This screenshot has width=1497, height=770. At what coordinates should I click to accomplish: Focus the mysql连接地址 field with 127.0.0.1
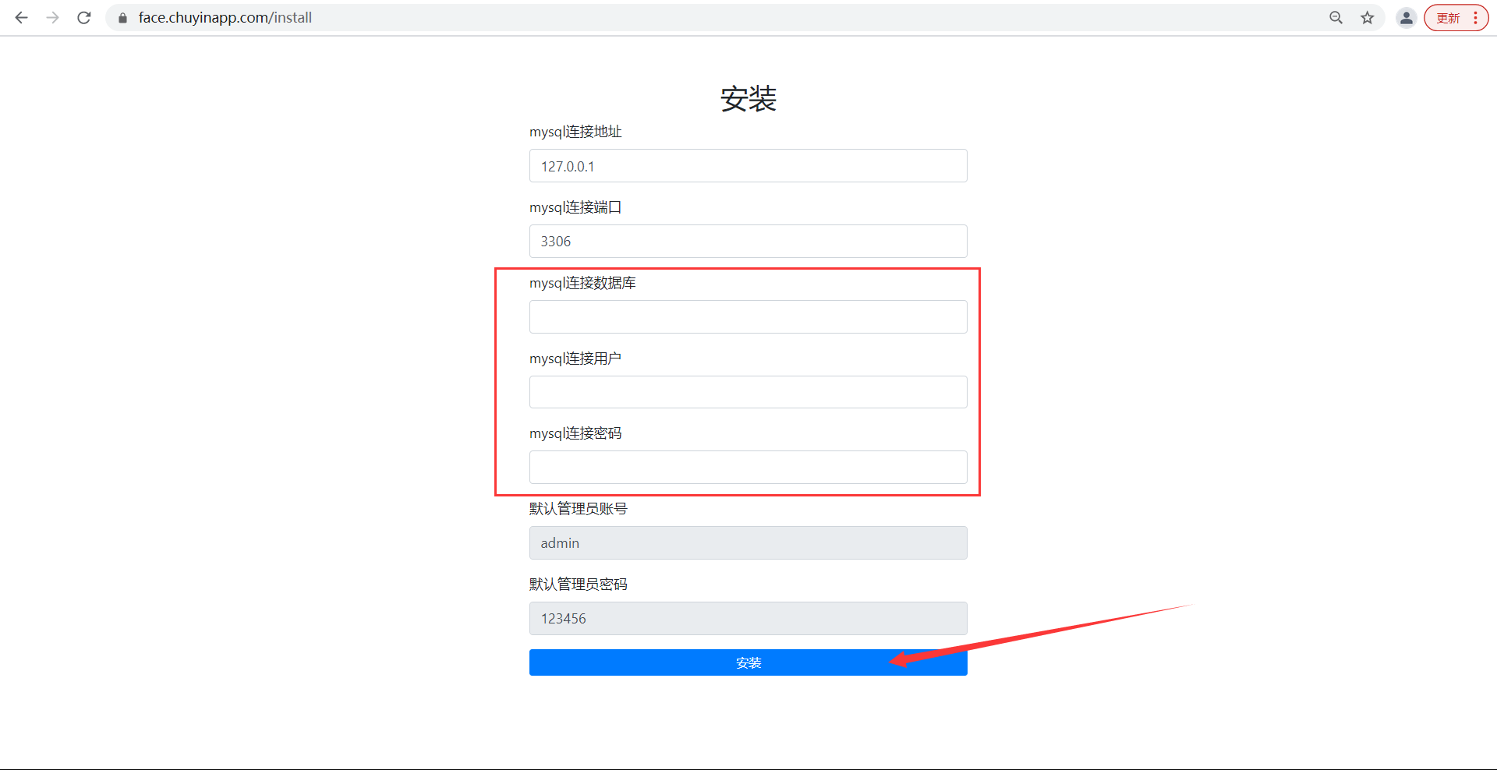[748, 166]
